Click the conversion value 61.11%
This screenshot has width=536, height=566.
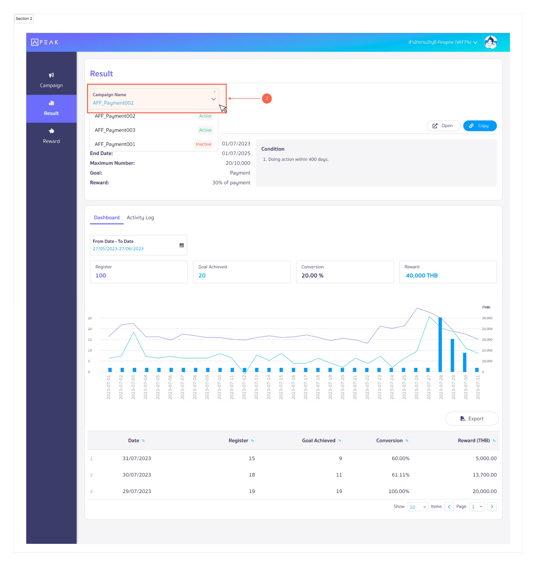coord(401,475)
